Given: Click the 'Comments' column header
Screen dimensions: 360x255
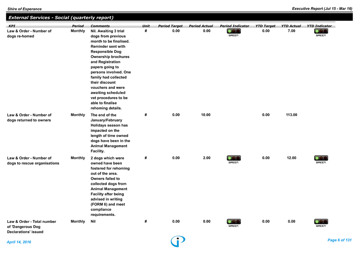Looking at the screenshot, I should pos(100,26).
